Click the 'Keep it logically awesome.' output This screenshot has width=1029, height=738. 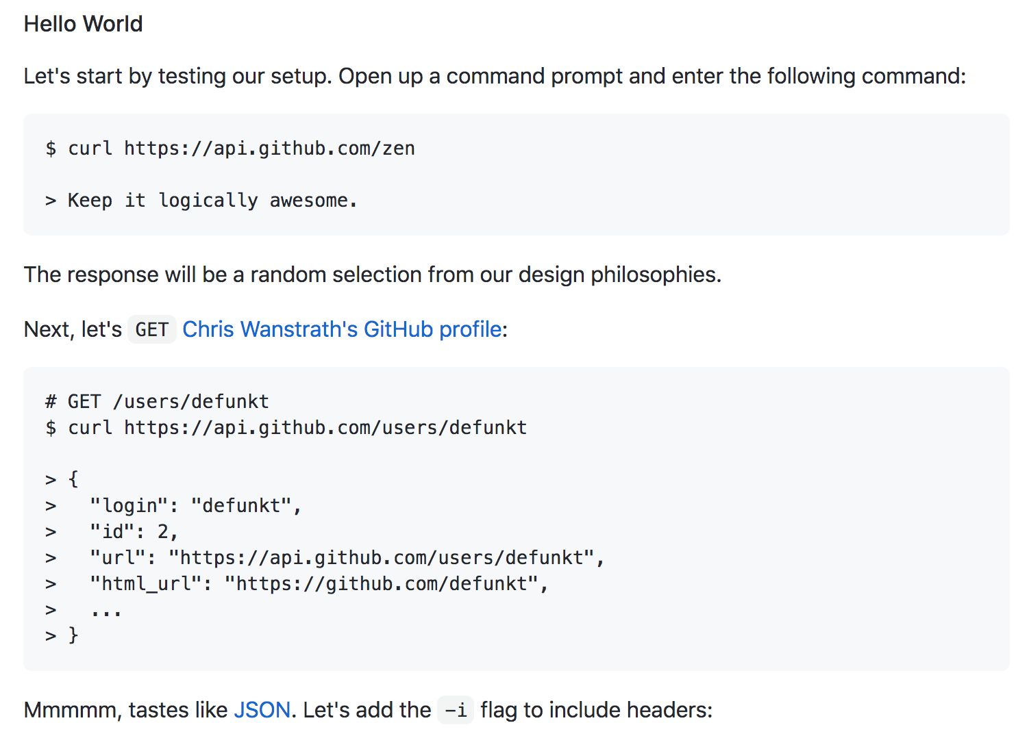click(x=201, y=201)
